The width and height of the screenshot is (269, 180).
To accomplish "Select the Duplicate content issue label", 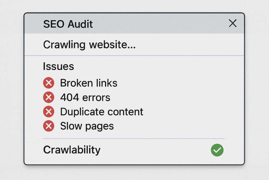I will 102,112.
